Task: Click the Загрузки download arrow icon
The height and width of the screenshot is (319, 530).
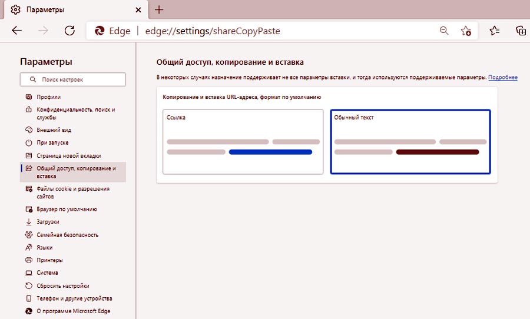Action: 29,222
